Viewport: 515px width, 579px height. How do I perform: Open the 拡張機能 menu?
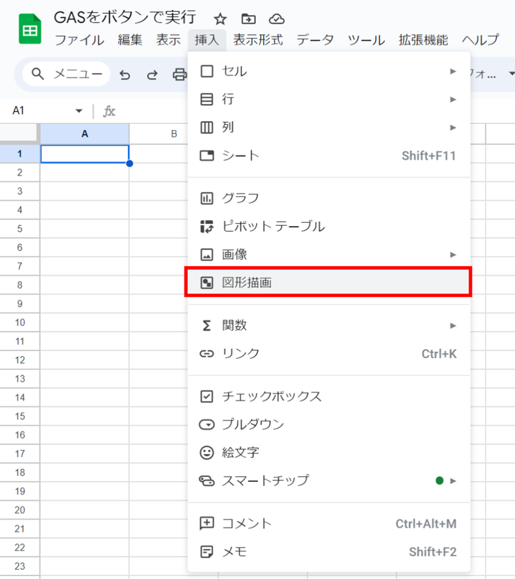pyautogui.click(x=423, y=40)
